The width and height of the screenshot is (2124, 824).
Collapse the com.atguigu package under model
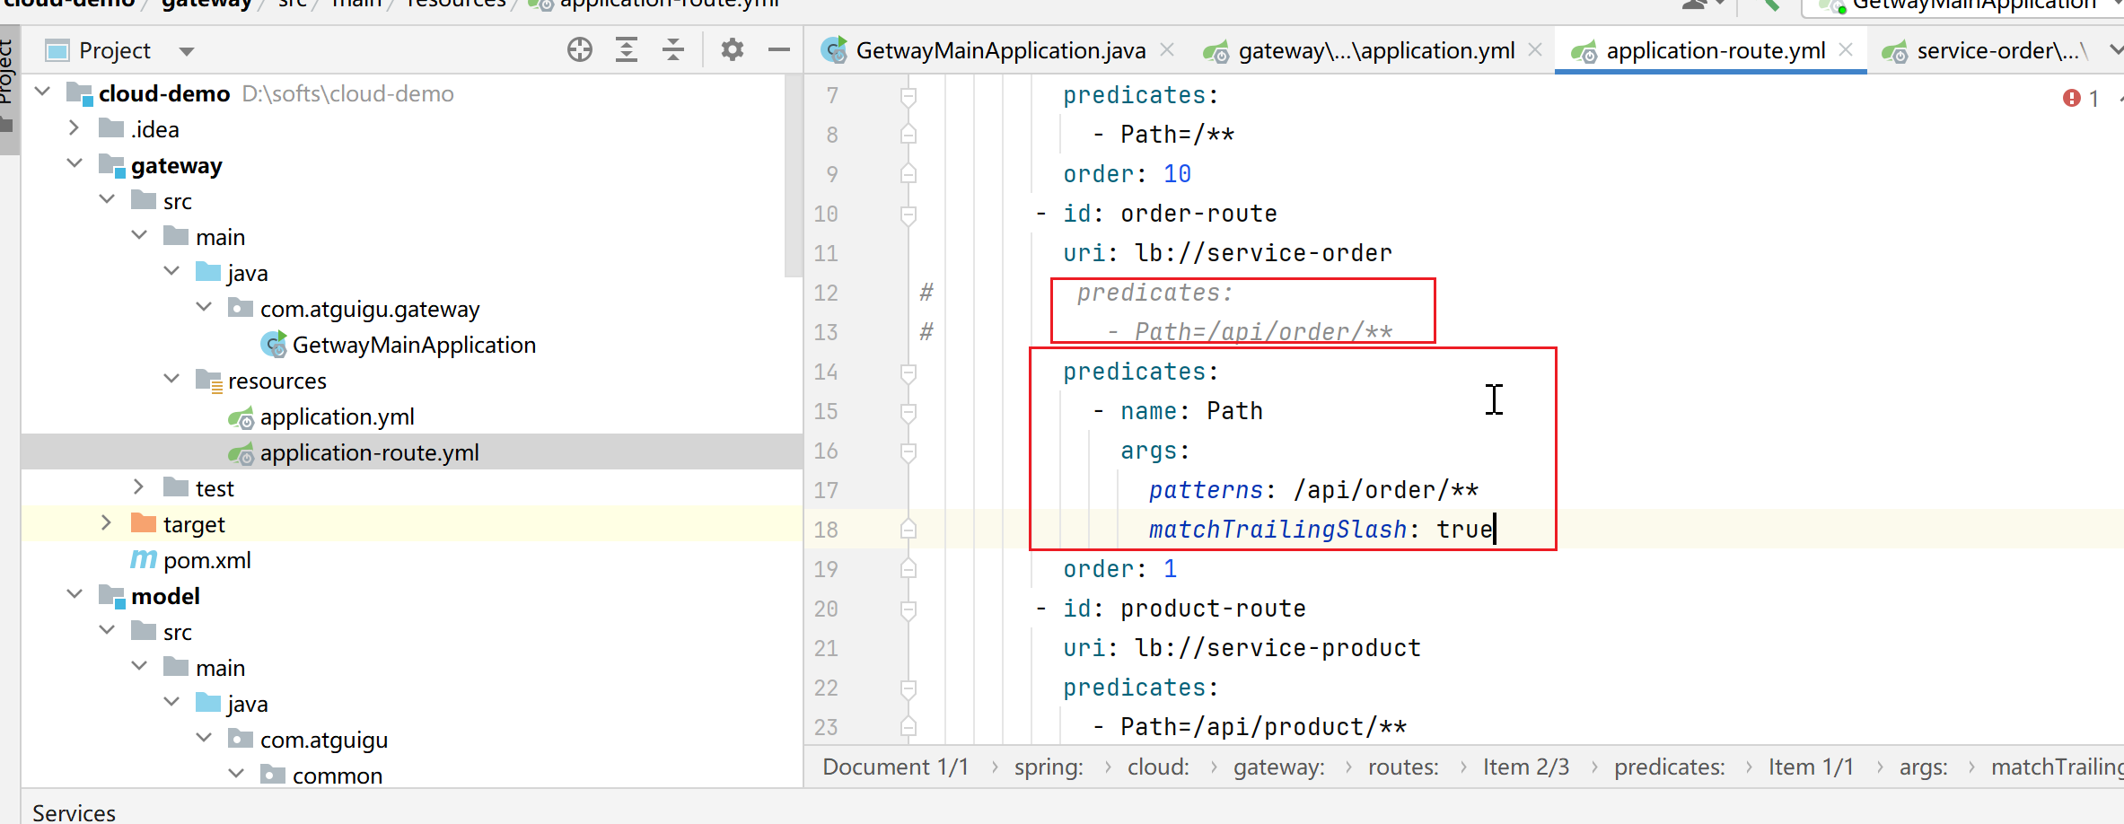tap(204, 739)
